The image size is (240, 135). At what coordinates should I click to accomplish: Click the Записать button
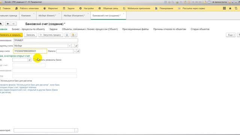(30, 35)
